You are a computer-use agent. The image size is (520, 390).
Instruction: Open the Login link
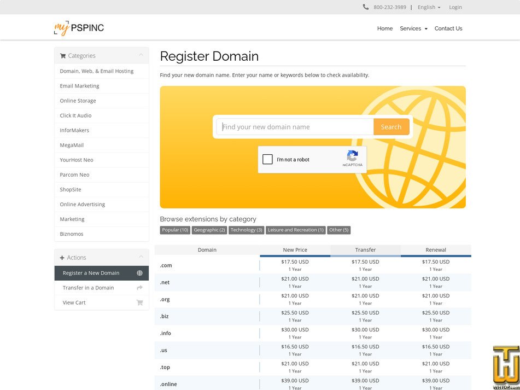pyautogui.click(x=455, y=7)
